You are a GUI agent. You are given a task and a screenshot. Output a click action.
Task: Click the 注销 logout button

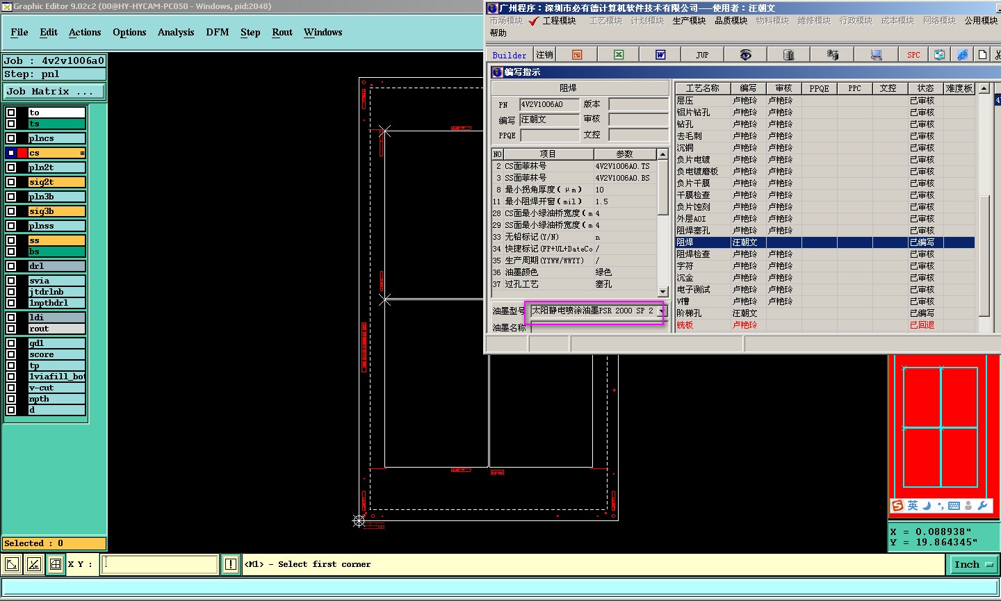(544, 55)
